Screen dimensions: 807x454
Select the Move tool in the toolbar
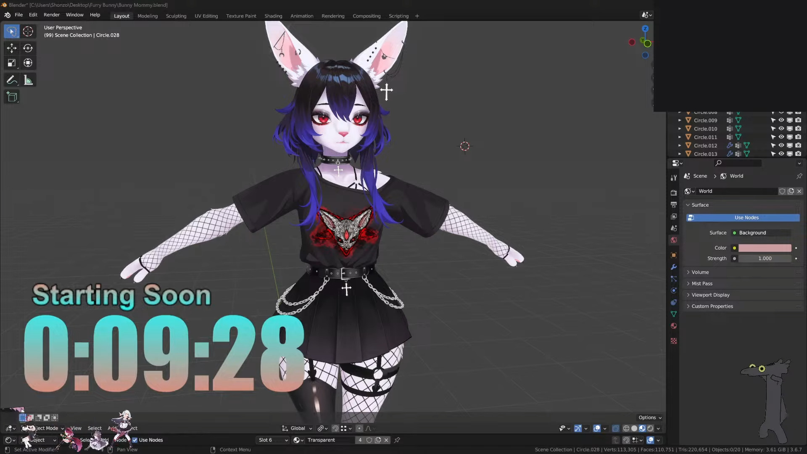click(11, 48)
